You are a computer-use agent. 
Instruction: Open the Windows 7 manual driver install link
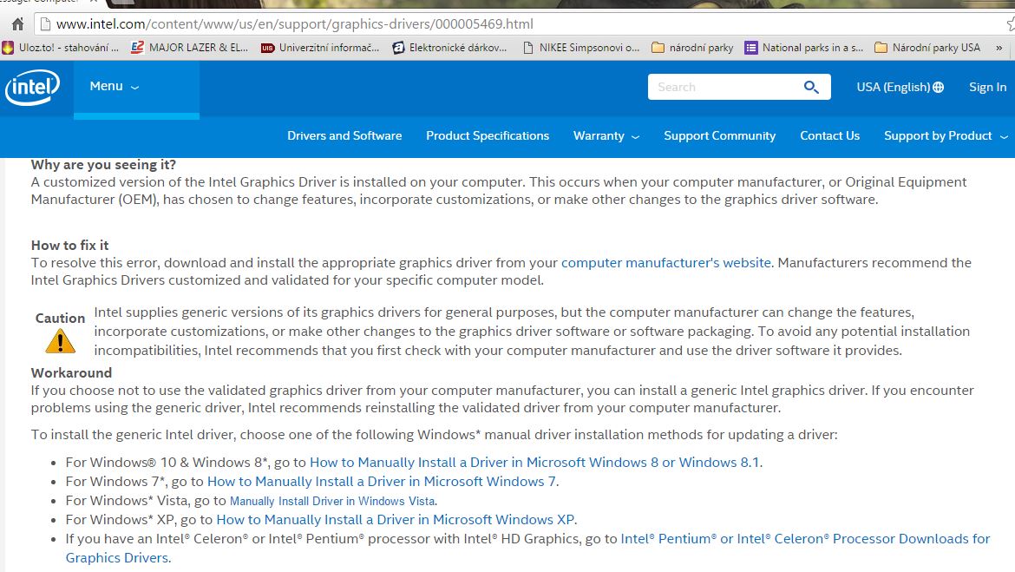tap(382, 481)
